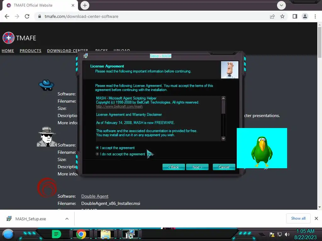Click the padlock site info icon
Screen dimensions: 322x241
click(40, 16)
